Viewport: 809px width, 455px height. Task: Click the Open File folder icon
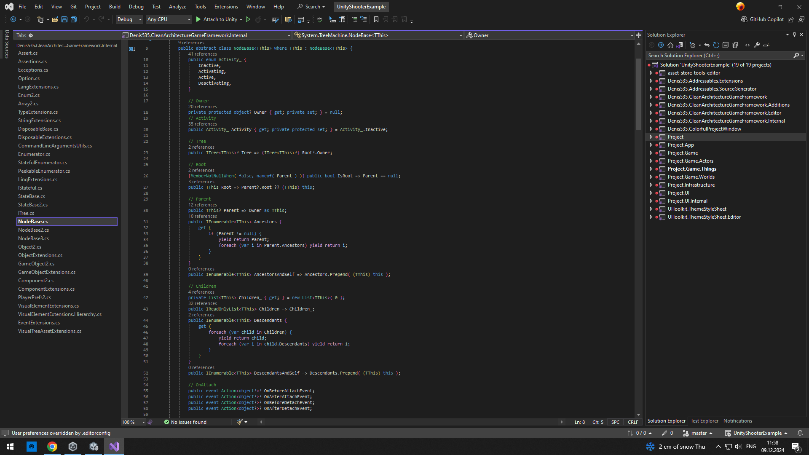click(55, 19)
